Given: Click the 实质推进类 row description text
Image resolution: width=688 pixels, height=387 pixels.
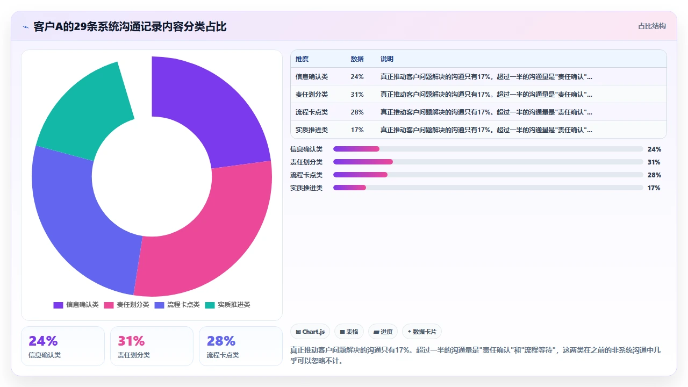Looking at the screenshot, I should 486,130.
